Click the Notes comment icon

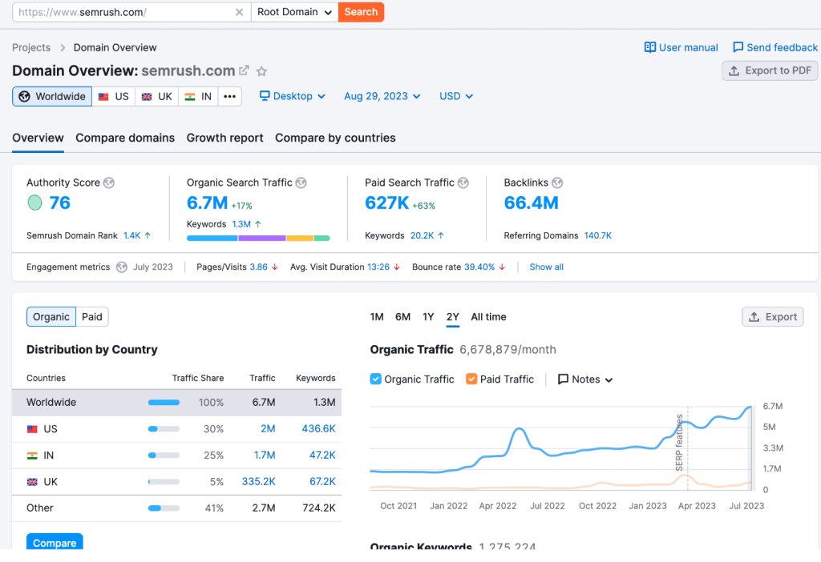point(563,379)
